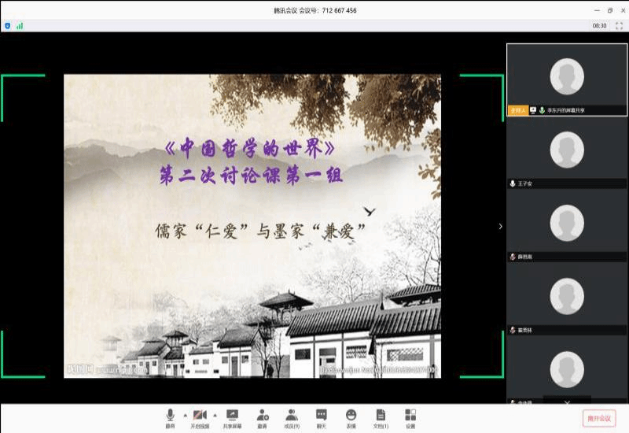Mute the microphone (静音)

click(x=170, y=417)
